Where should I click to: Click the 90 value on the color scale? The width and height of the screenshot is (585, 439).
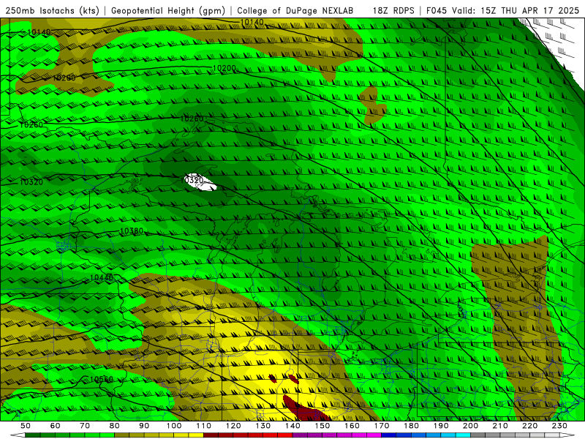[x=144, y=426]
